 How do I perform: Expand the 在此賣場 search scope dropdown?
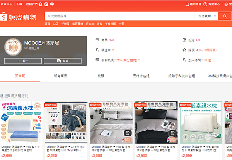coord(207,16)
